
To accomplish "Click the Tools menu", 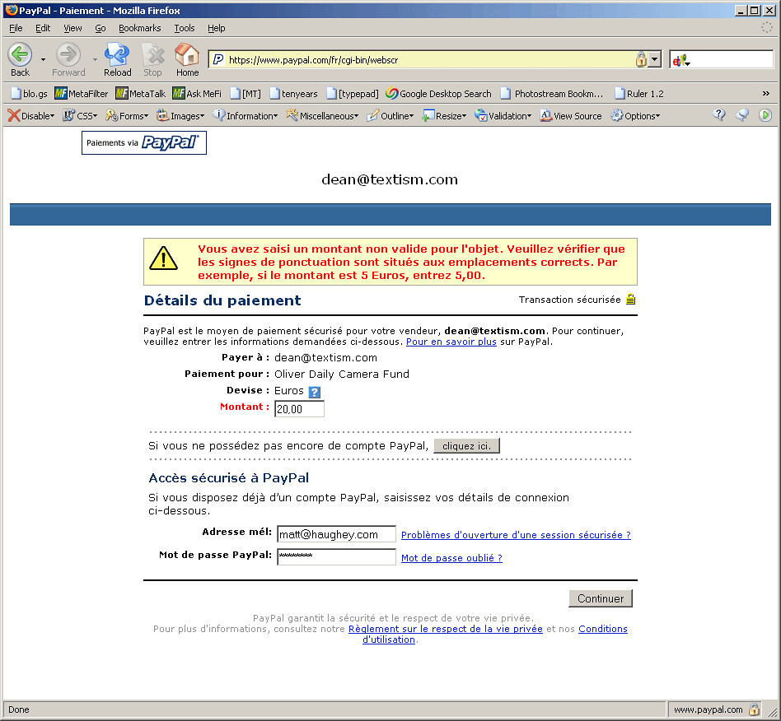I will coord(184,27).
